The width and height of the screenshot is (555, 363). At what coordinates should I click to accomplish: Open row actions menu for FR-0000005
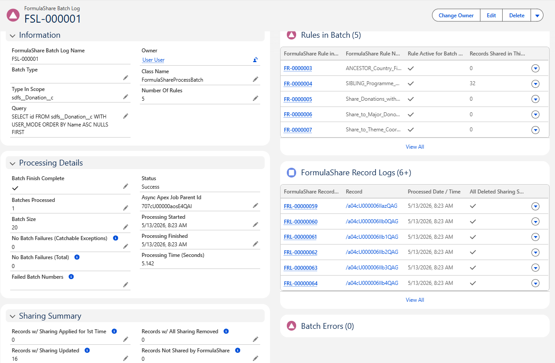pos(535,99)
